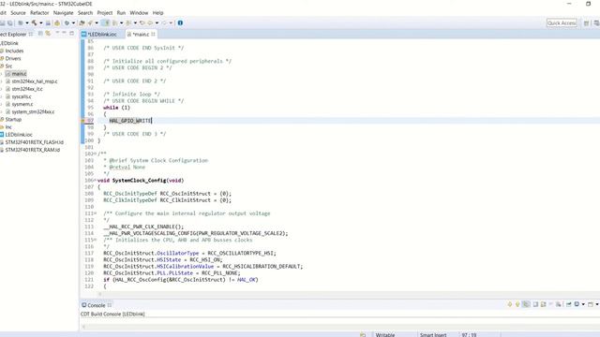The width and height of the screenshot is (600, 337).
Task: Open the Source menu
Action: point(18,12)
